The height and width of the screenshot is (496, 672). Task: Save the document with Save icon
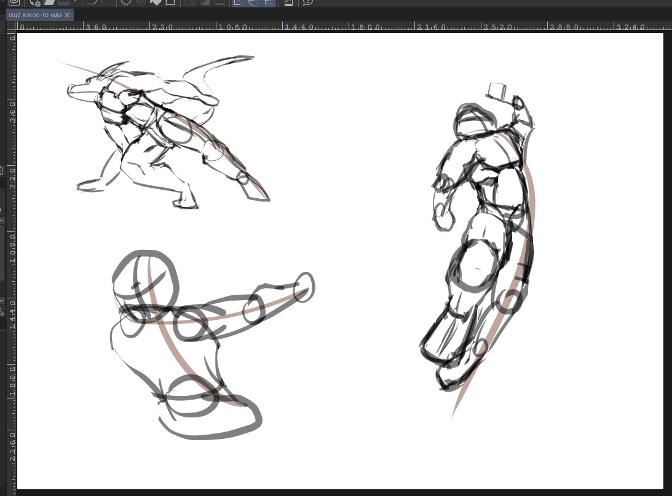[x=63, y=2]
